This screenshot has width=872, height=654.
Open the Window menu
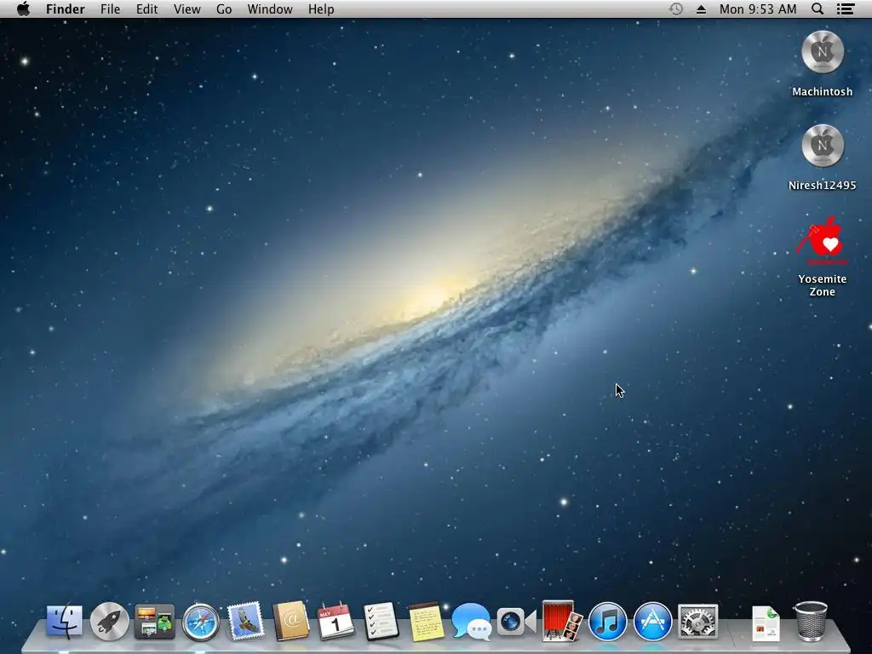270,9
